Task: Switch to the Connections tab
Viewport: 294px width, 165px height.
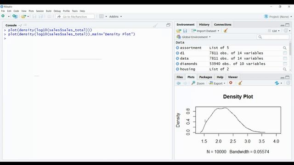Action: [222, 24]
